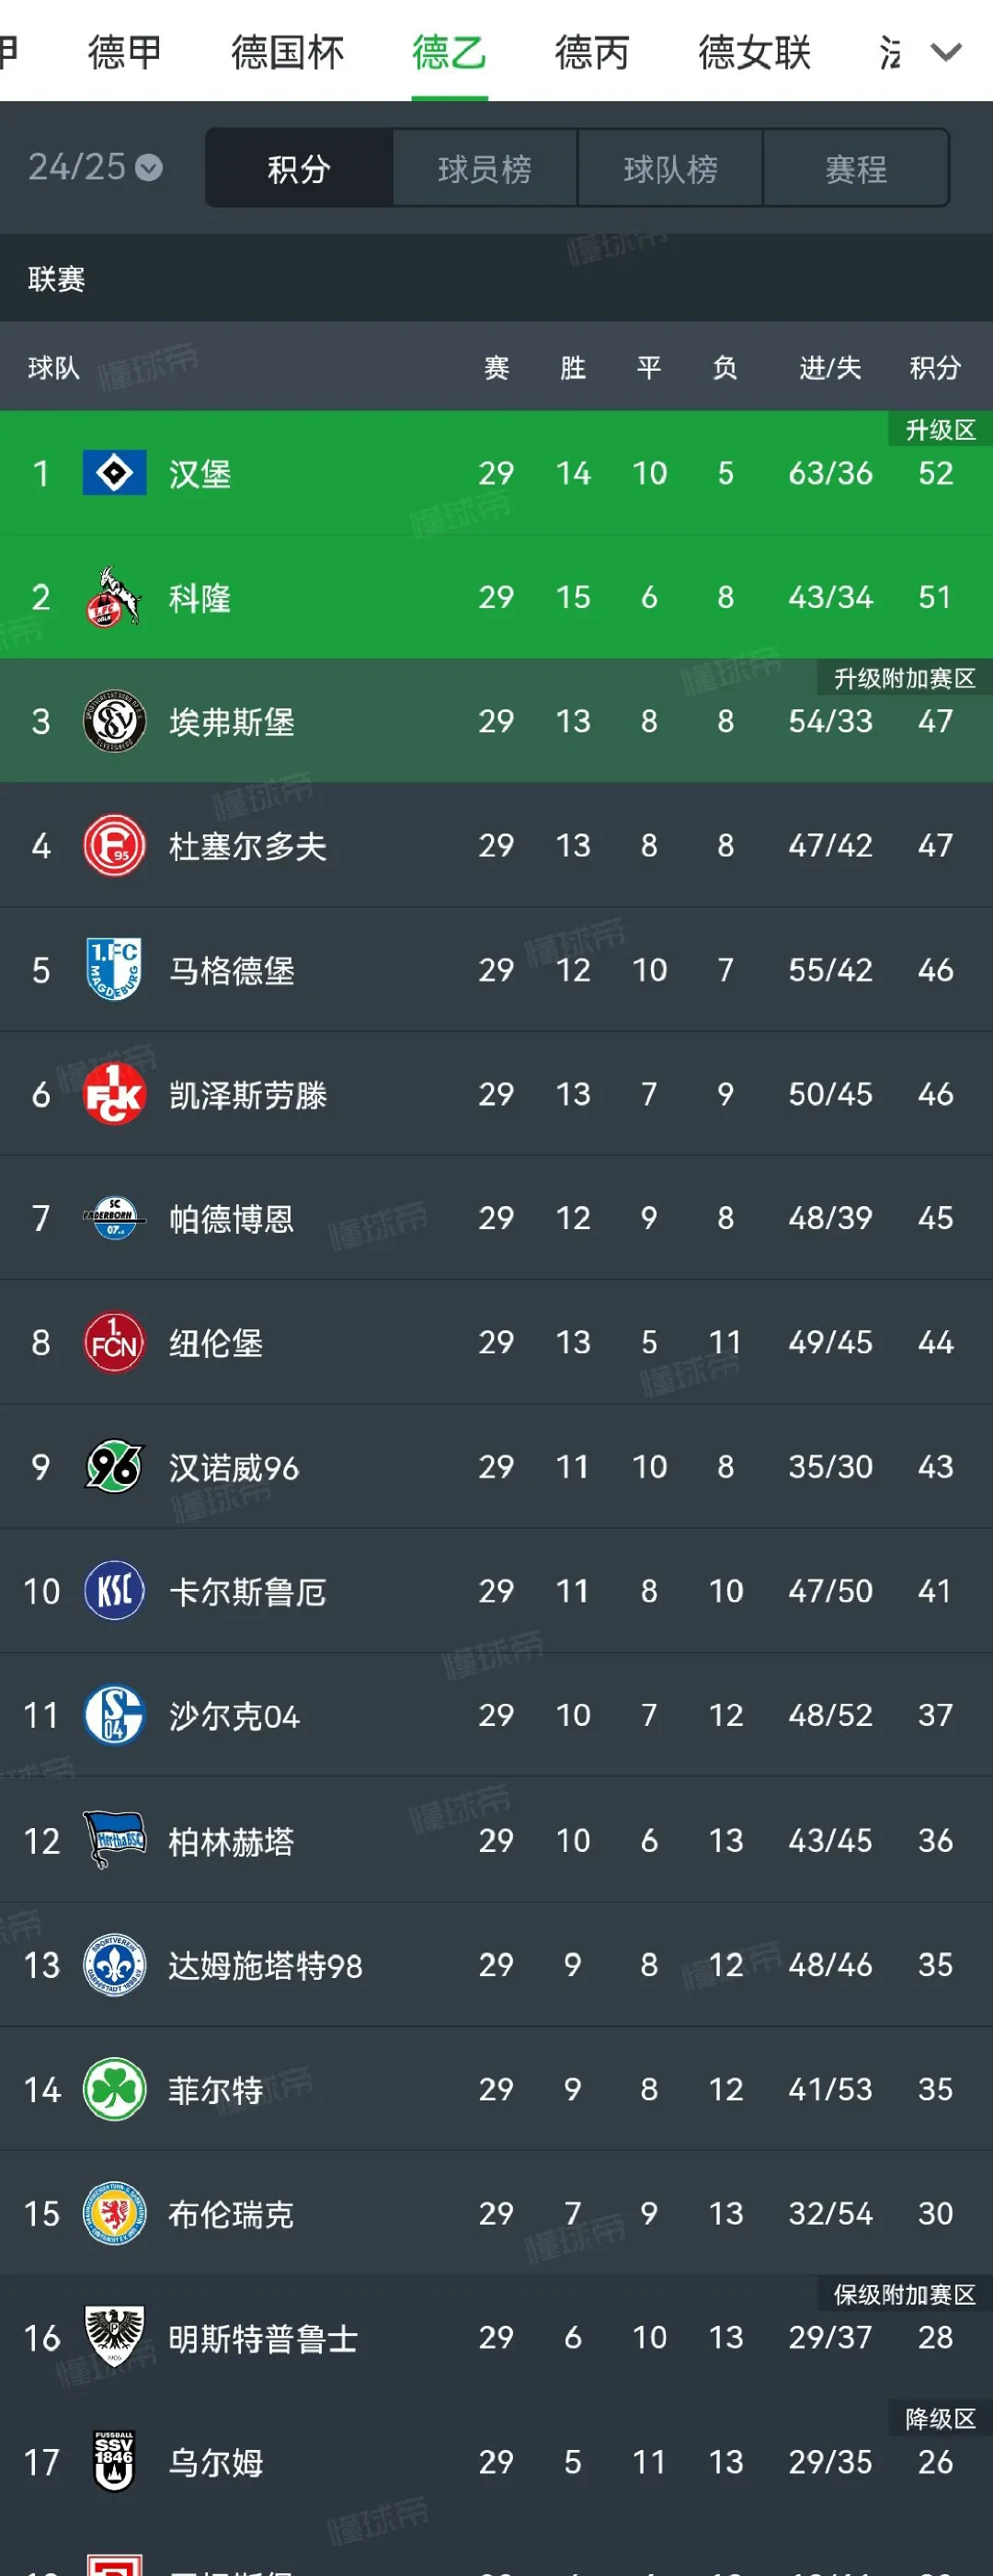Open the 赛程 schedule tab
Image resolution: width=993 pixels, height=2576 pixels.
click(x=856, y=168)
